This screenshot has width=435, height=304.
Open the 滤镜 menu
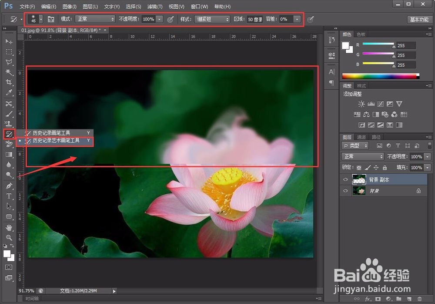[154, 6]
